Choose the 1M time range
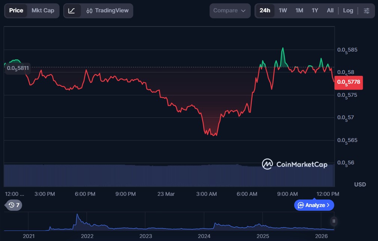378x241 pixels. pyautogui.click(x=299, y=11)
